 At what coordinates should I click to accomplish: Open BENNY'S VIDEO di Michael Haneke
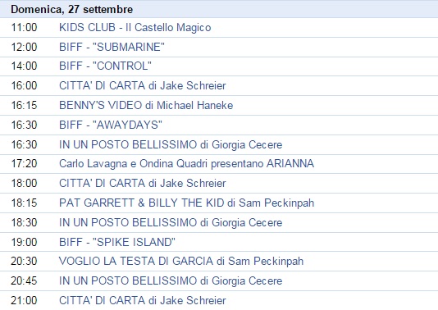[x=146, y=105]
